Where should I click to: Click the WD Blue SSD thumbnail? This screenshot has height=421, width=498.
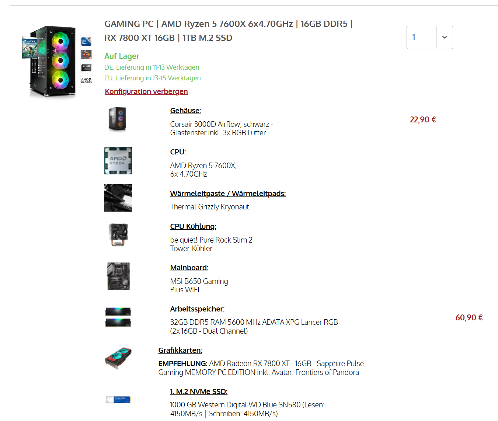coord(118,400)
